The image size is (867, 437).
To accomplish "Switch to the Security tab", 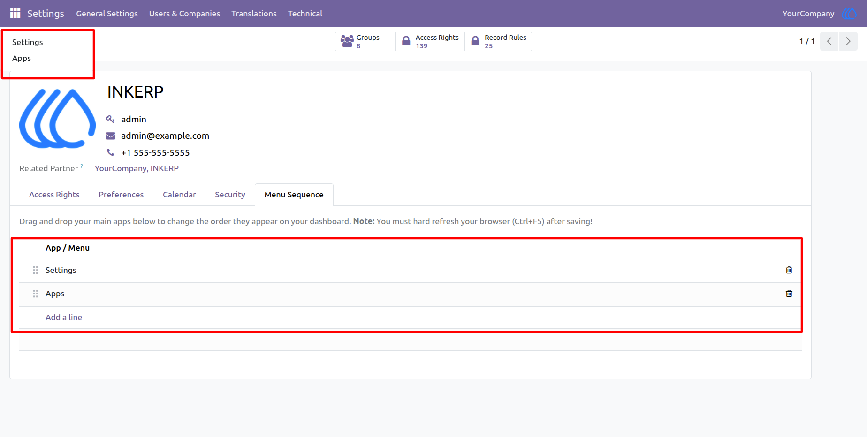I will point(230,195).
